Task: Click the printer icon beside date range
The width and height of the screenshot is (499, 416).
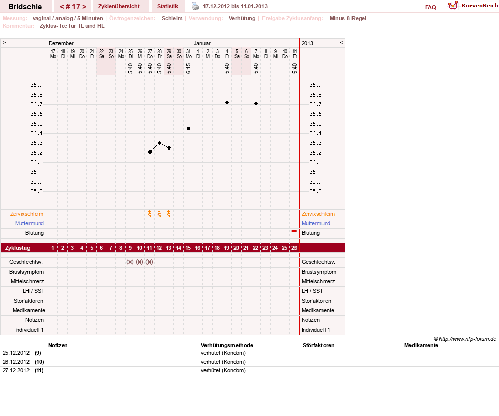Action: coord(195,6)
